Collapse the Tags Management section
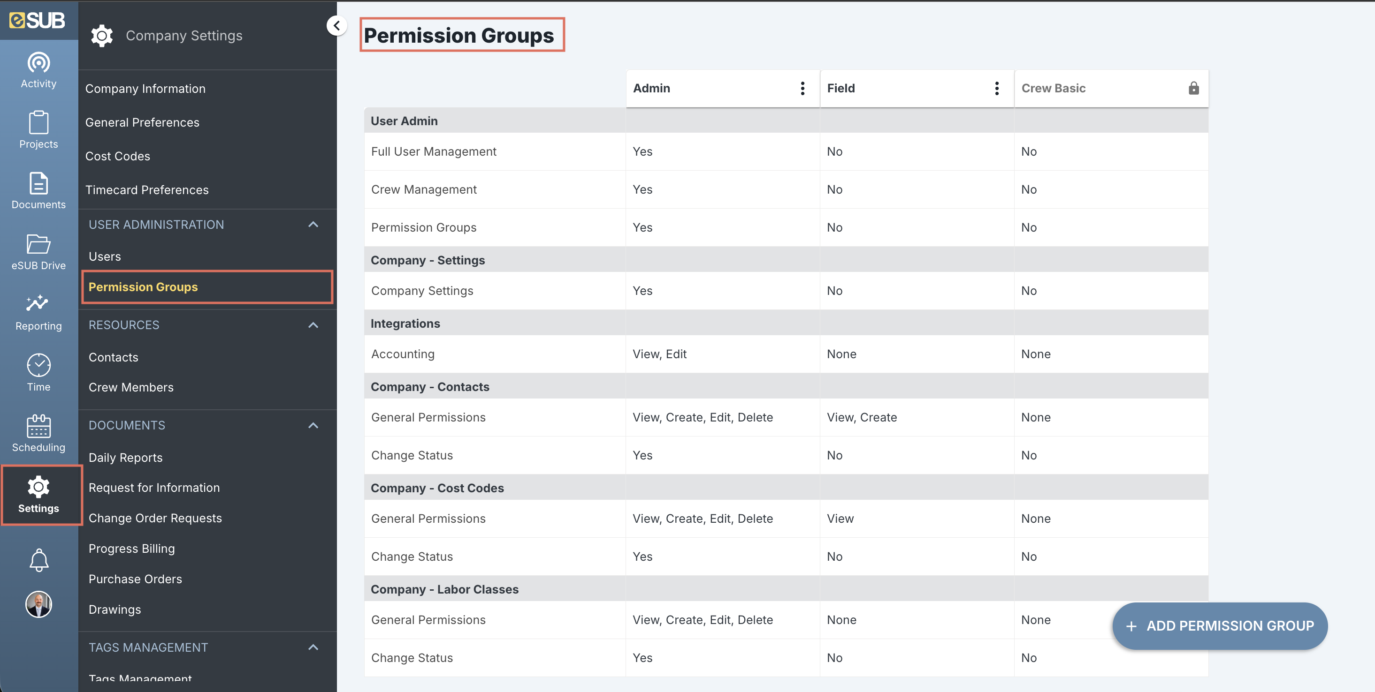This screenshot has height=692, width=1375. (x=313, y=647)
